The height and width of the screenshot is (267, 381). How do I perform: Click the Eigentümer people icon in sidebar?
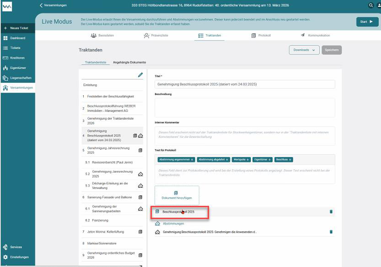pyautogui.click(x=5, y=68)
